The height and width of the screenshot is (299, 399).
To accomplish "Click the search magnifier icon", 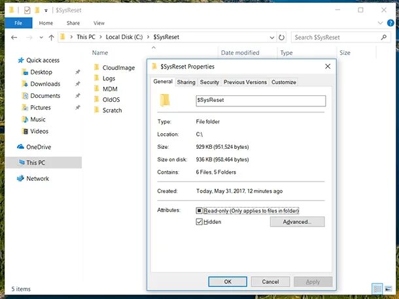I will pos(384,37).
